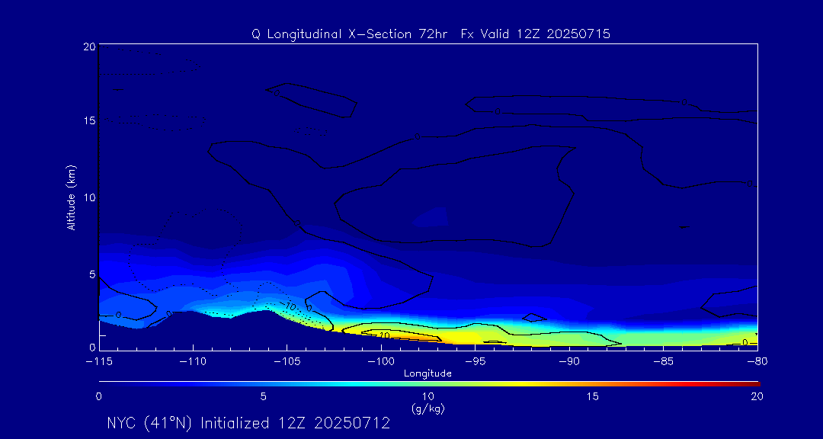Select the longitude tick label -90

click(569, 363)
